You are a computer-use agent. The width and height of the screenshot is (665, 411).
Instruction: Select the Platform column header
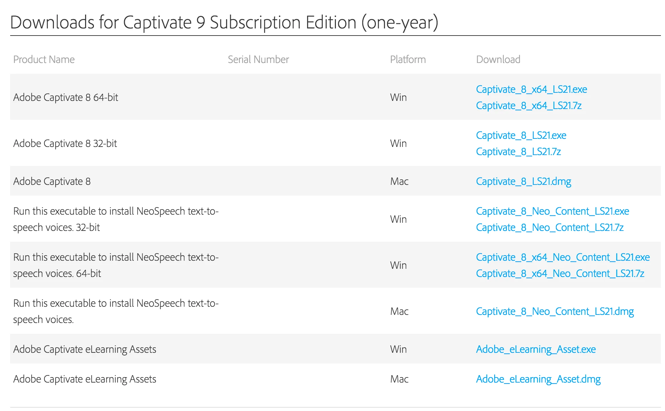tap(408, 60)
